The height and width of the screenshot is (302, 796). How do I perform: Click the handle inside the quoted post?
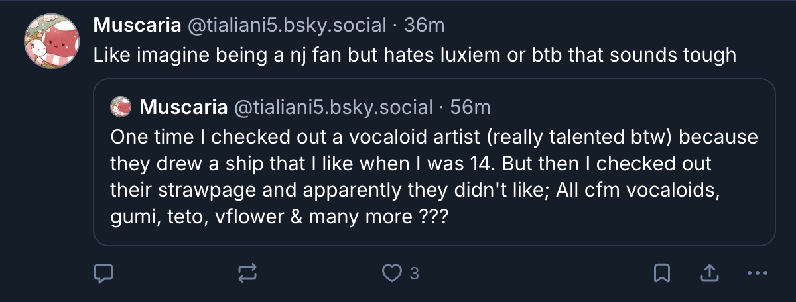tap(331, 107)
